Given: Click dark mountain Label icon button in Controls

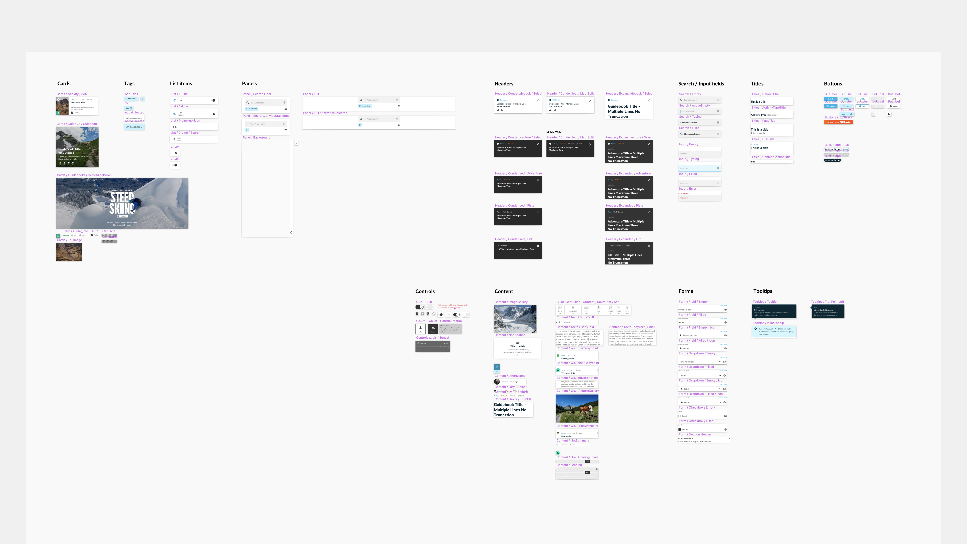Looking at the screenshot, I should pyautogui.click(x=433, y=328).
